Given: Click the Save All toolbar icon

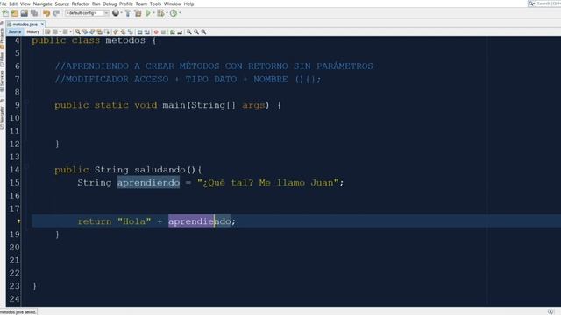Looking at the screenshot, I should (34, 13).
